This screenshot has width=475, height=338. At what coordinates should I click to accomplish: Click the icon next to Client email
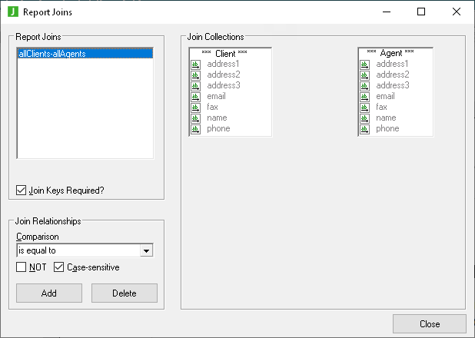(195, 97)
